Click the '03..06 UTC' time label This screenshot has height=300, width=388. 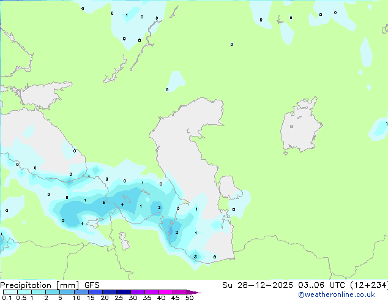(x=321, y=285)
